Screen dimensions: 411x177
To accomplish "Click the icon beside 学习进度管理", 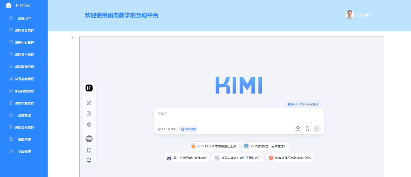I will tap(10, 79).
